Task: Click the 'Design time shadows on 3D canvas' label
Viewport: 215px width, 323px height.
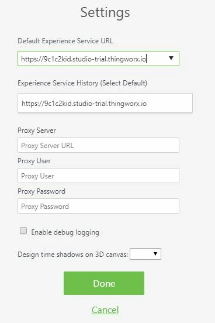Action: tap(73, 255)
